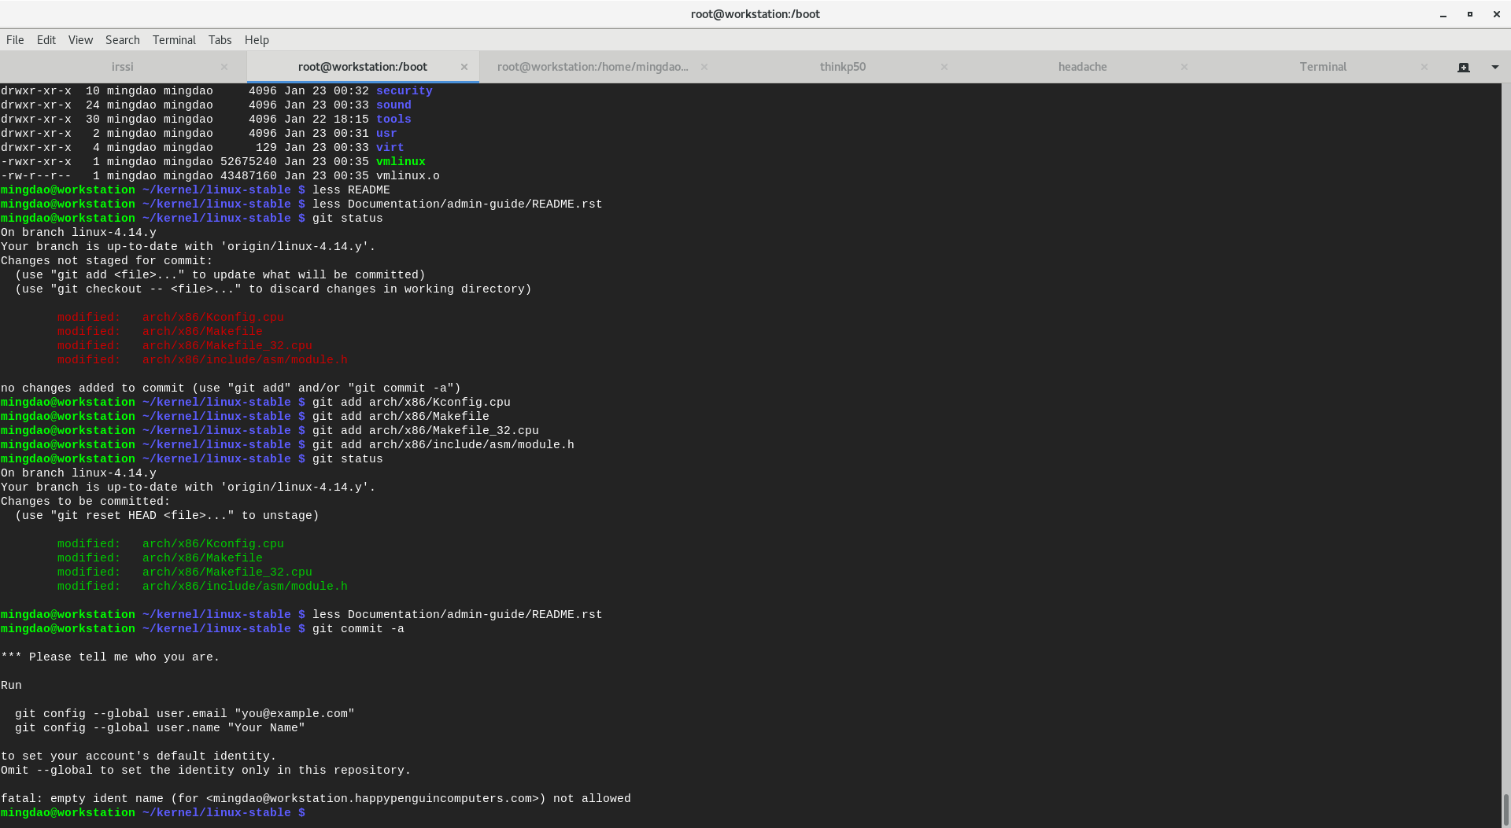Click 'Omit --global to set the identity' line
This screenshot has width=1511, height=828.
205,771
